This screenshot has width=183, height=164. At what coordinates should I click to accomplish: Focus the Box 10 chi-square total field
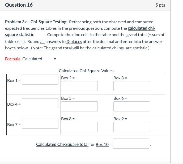(131, 144)
